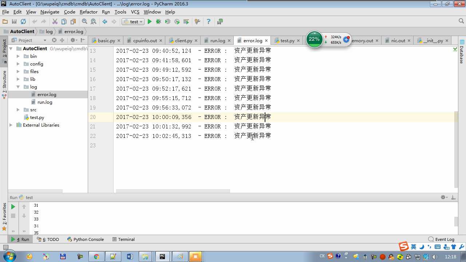The width and height of the screenshot is (466, 262).
Task: Click Run panel's up-the-stack-trace arrow
Action: (x=24, y=207)
